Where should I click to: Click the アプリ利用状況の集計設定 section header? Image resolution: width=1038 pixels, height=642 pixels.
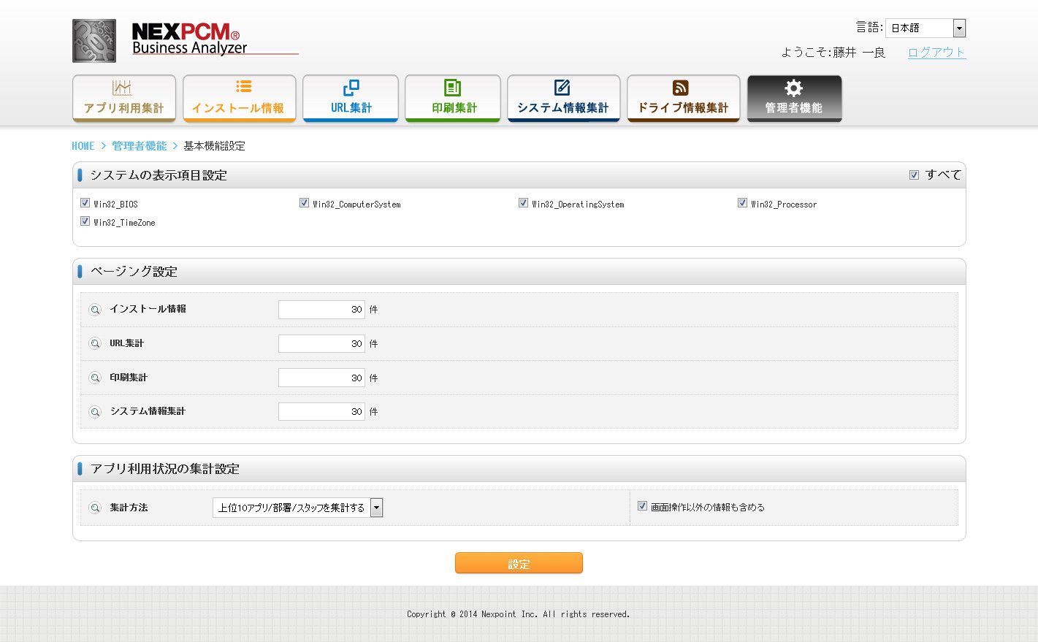(x=519, y=469)
